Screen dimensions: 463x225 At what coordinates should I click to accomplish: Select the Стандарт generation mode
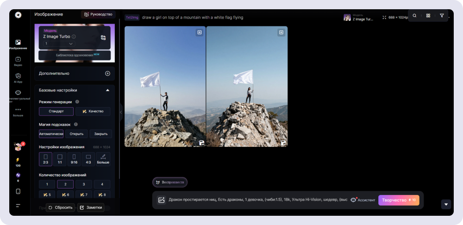[56, 111]
